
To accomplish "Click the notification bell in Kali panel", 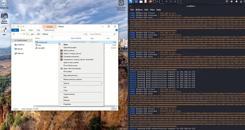I will (x=236, y=1).
